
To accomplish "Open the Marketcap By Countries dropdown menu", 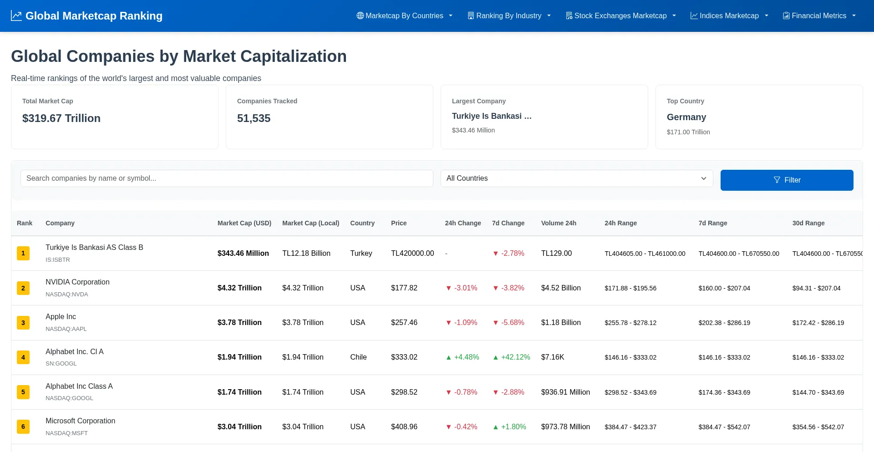I will pyautogui.click(x=405, y=15).
